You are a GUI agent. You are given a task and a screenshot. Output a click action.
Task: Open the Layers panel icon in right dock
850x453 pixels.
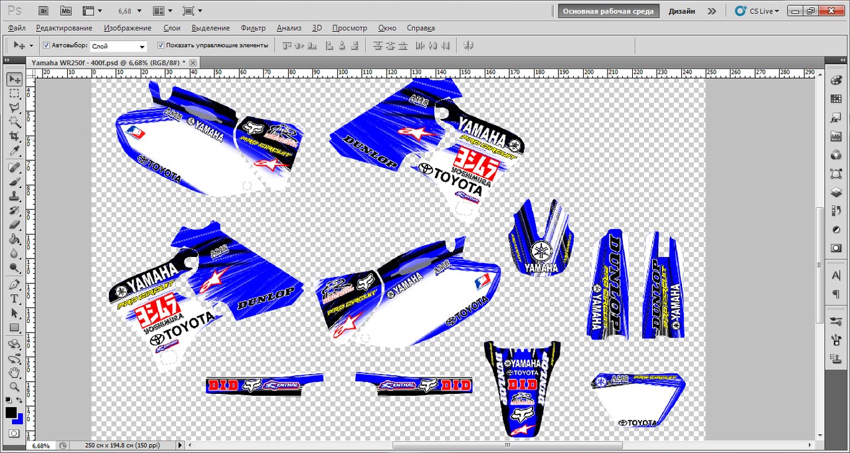[x=836, y=193]
